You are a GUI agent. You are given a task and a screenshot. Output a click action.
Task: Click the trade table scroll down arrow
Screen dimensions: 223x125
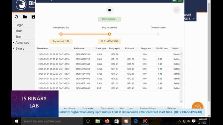181,101
